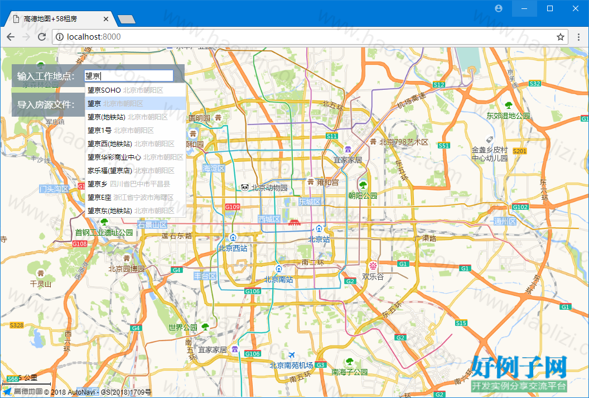Click the site info icon in address bar
Screen dimensions: 589x398
click(x=60, y=37)
